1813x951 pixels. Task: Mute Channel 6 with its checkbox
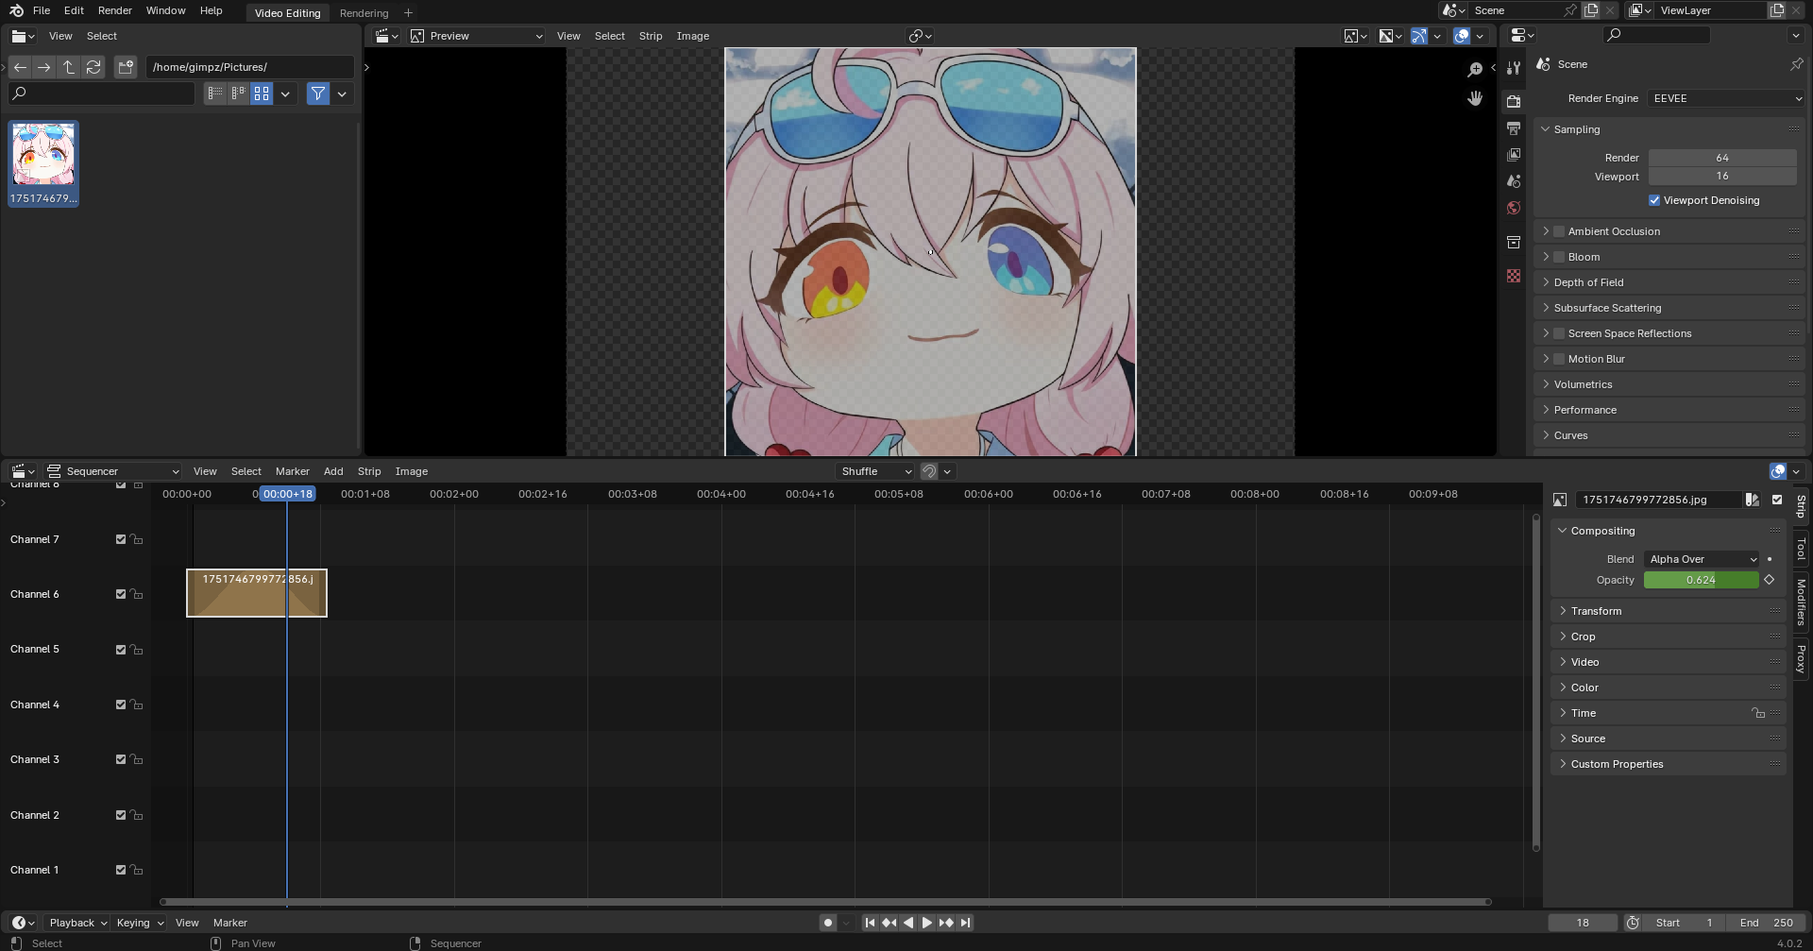point(121,594)
